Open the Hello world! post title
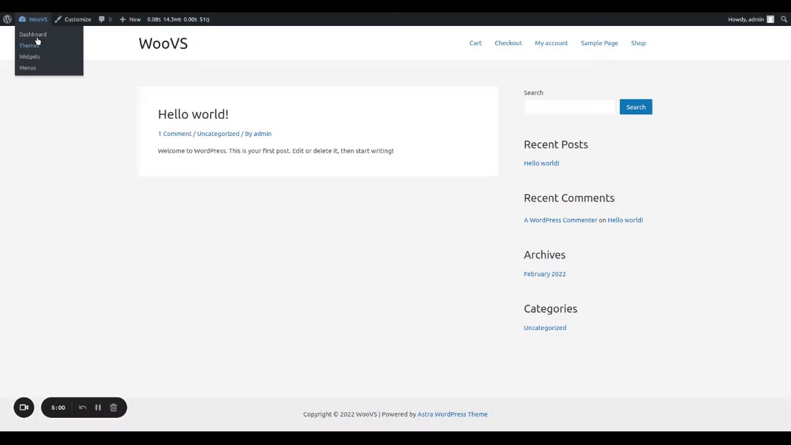791x445 pixels. coord(193,114)
